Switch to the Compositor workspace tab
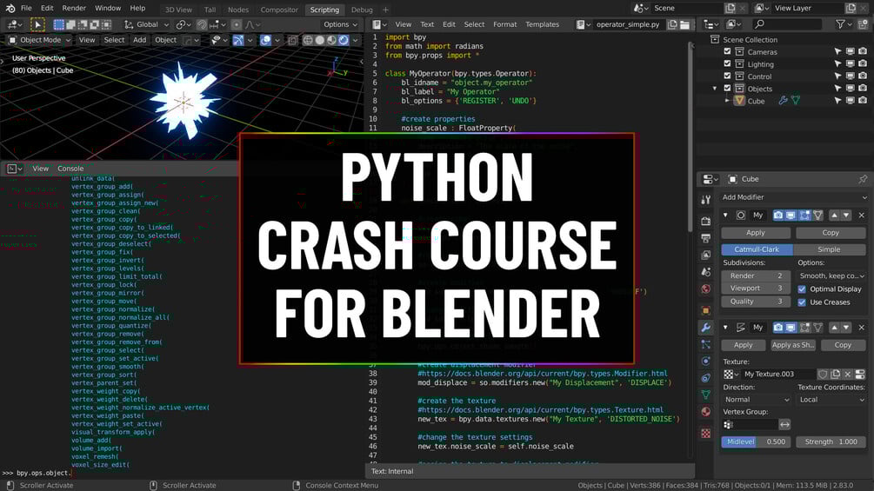 pyautogui.click(x=279, y=10)
